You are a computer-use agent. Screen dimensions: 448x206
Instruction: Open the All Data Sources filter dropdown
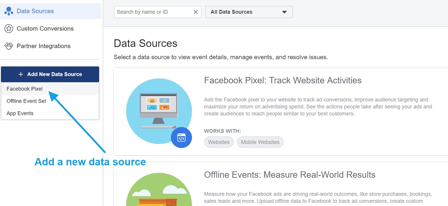point(248,12)
